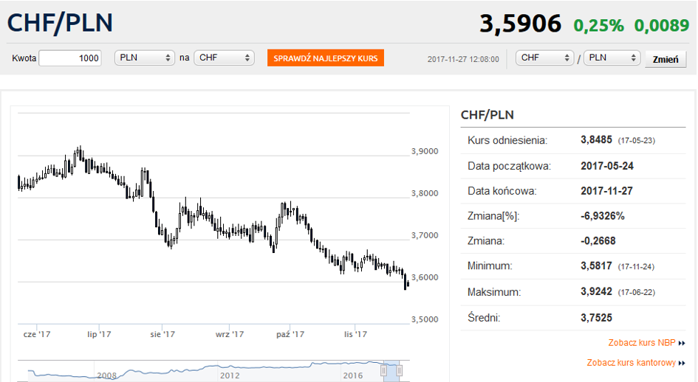Click the current rate value 3,5906
The width and height of the screenshot is (698, 382).
coord(521,24)
